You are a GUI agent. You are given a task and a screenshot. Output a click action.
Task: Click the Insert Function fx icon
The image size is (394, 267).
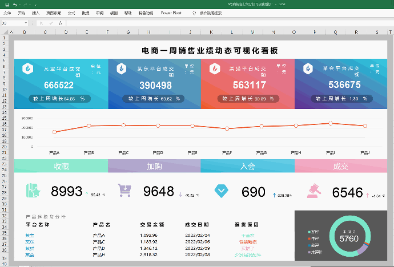[x=59, y=23]
